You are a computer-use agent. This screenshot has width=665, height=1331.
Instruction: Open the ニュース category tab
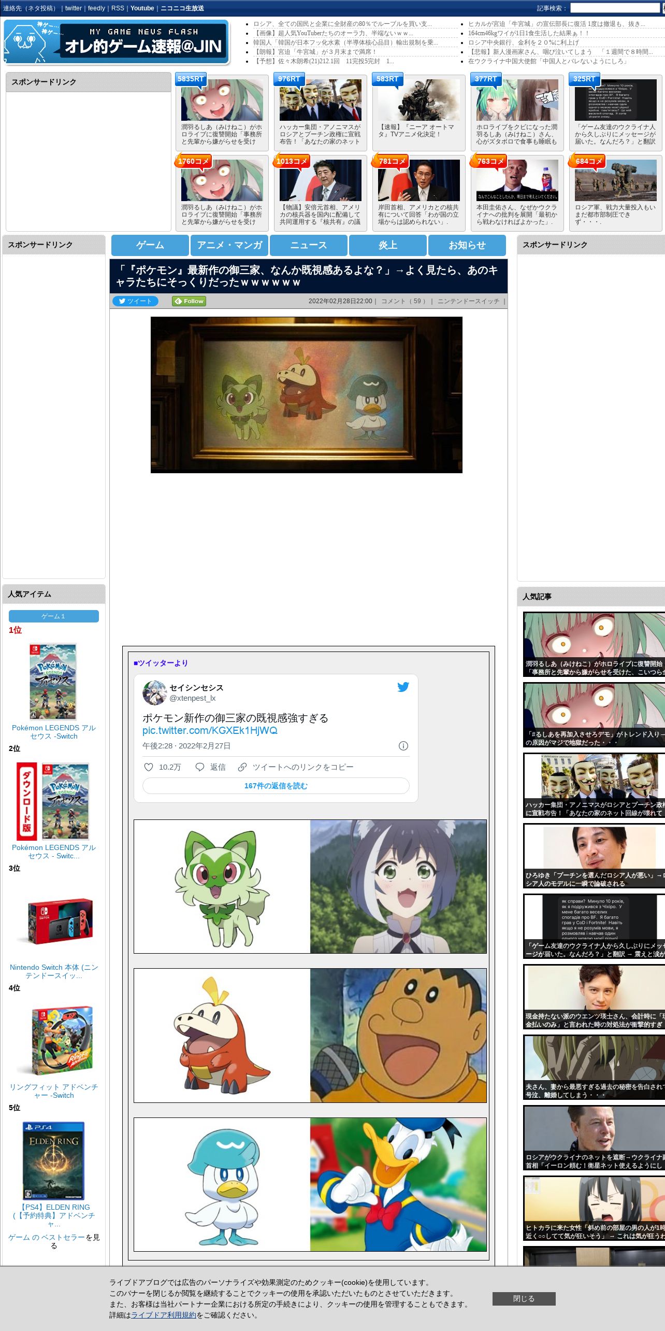pos(309,245)
